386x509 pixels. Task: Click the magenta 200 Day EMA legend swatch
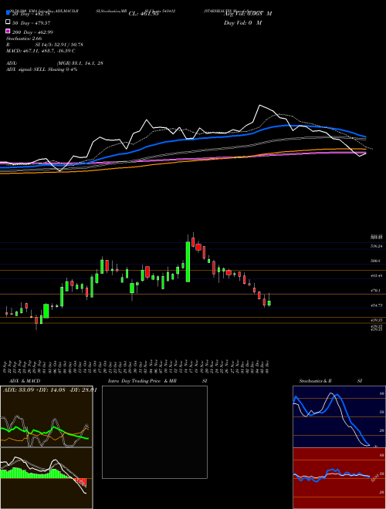click(8, 32)
